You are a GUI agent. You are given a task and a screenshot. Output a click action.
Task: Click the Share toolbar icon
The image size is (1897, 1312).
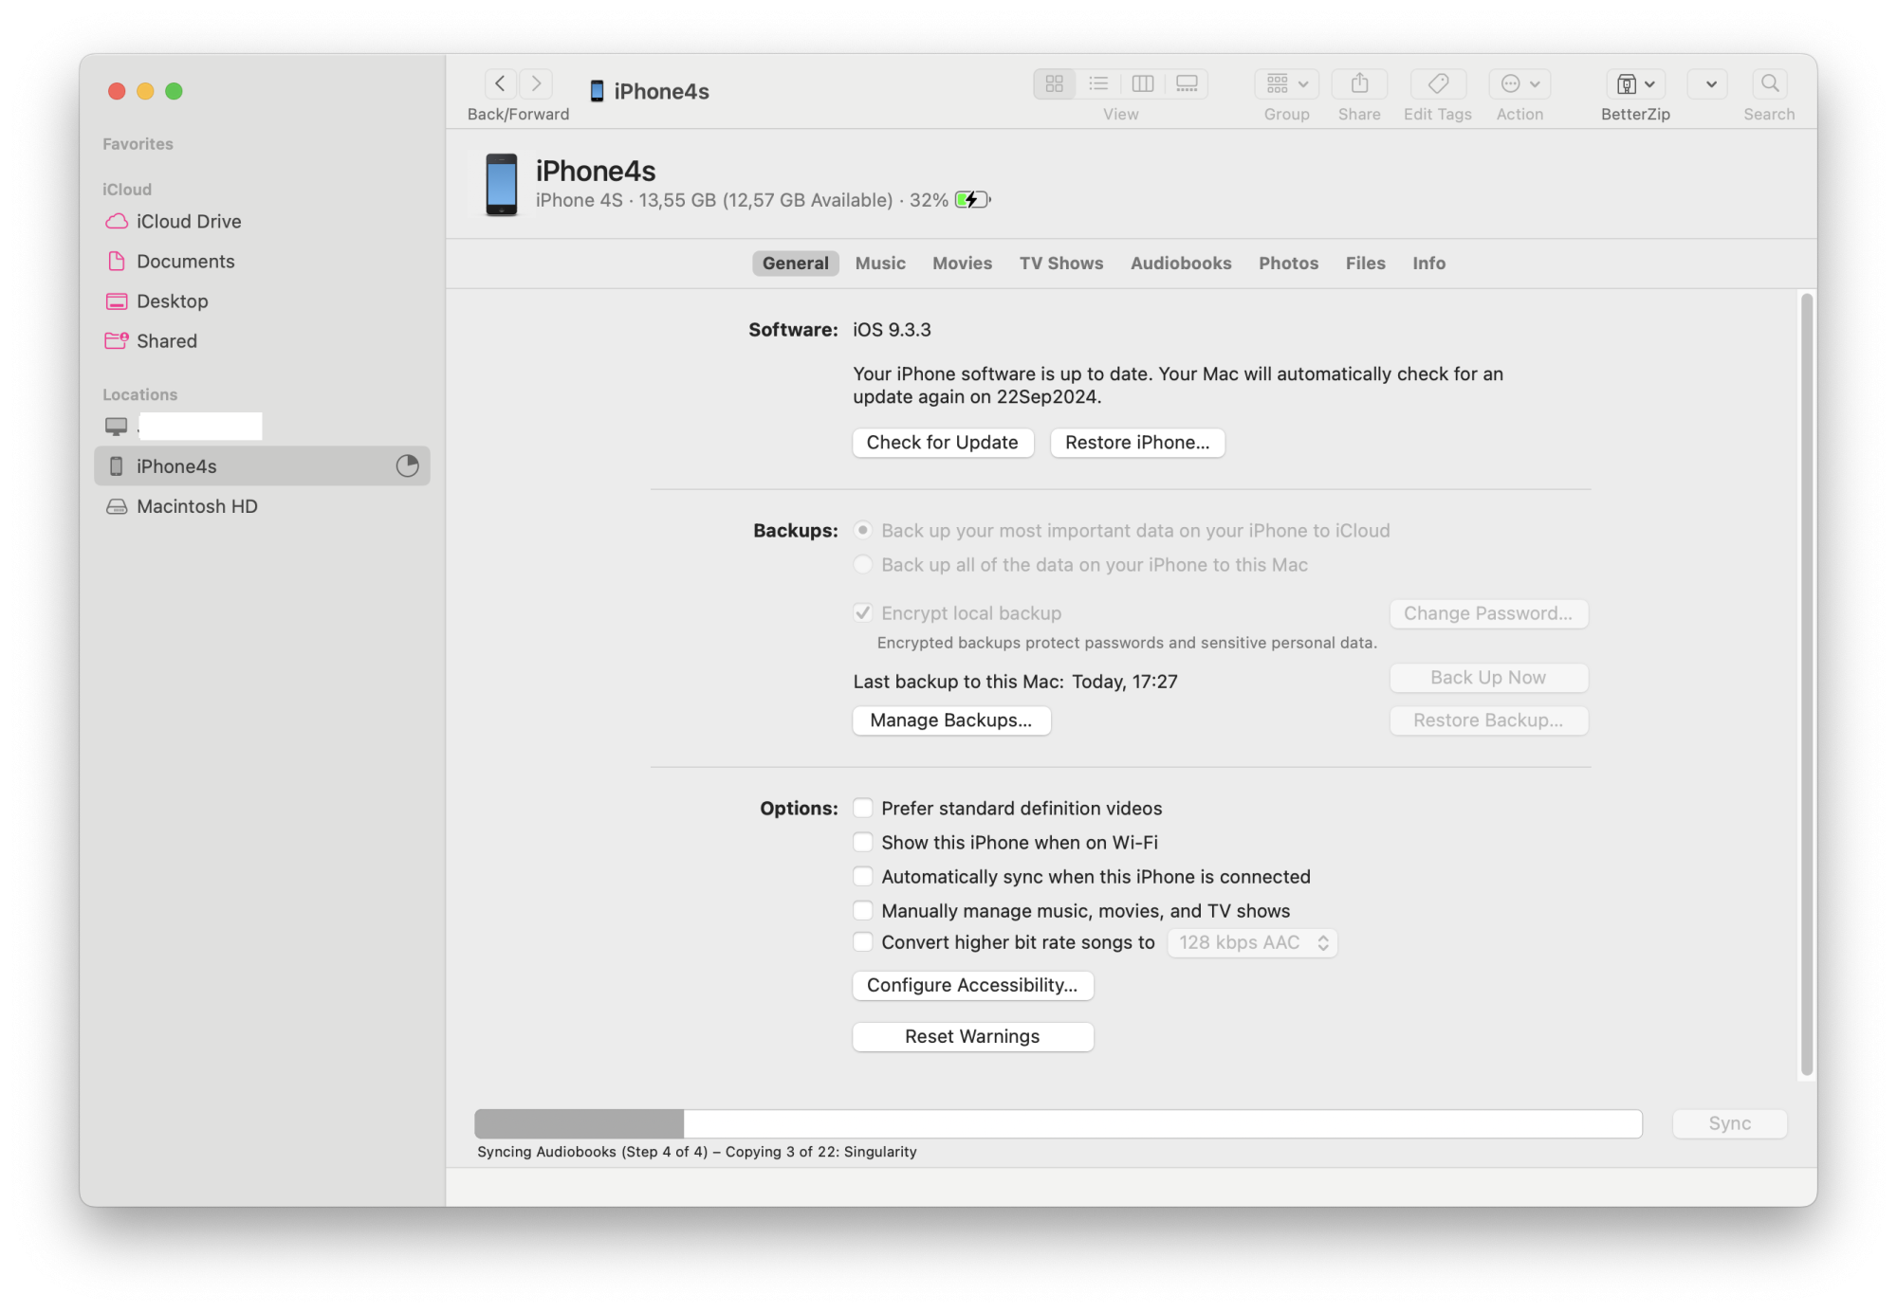pyautogui.click(x=1359, y=83)
